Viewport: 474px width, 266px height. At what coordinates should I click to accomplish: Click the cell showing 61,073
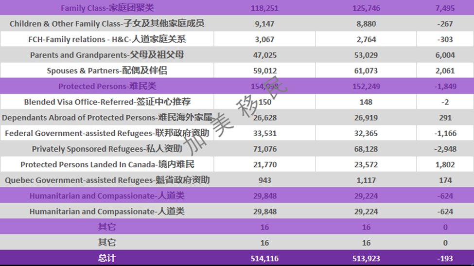pos(366,71)
